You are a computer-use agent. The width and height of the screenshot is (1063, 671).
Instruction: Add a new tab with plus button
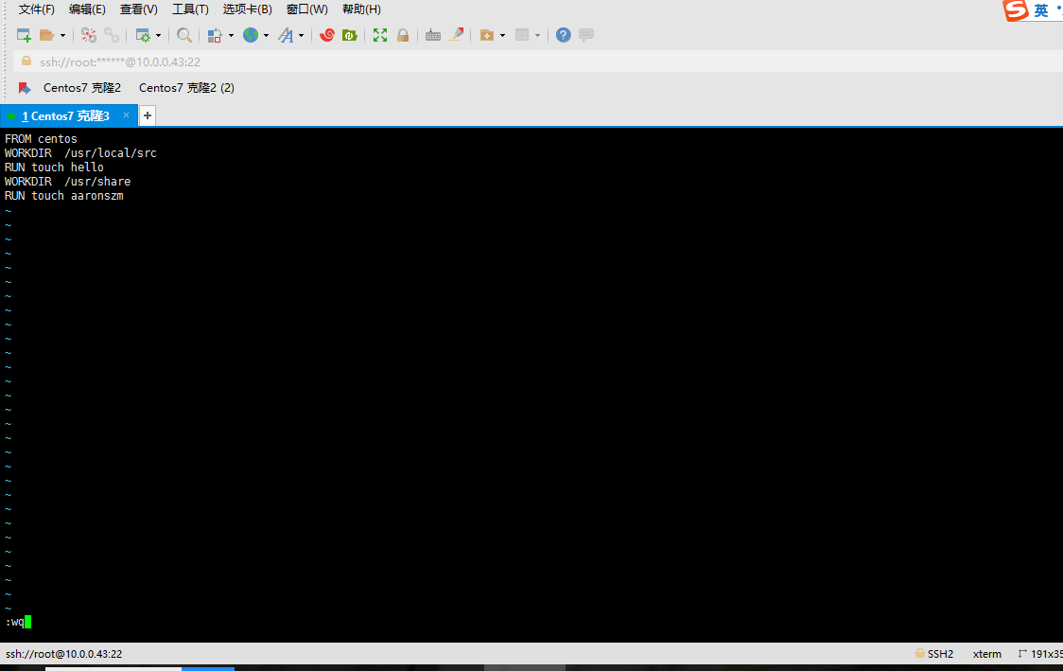point(148,116)
